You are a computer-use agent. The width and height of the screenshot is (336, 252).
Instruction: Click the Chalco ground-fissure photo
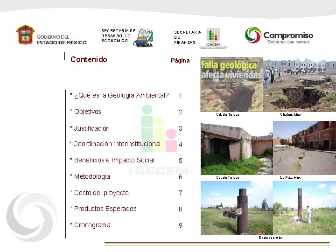(299, 84)
